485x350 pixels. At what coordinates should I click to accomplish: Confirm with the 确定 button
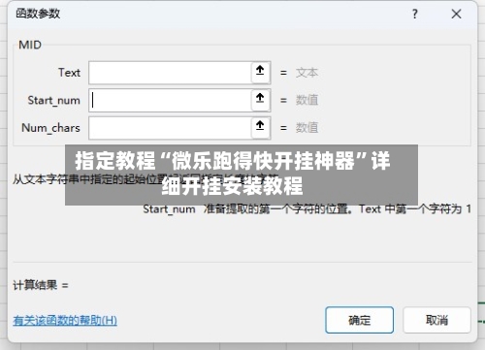pos(359,320)
